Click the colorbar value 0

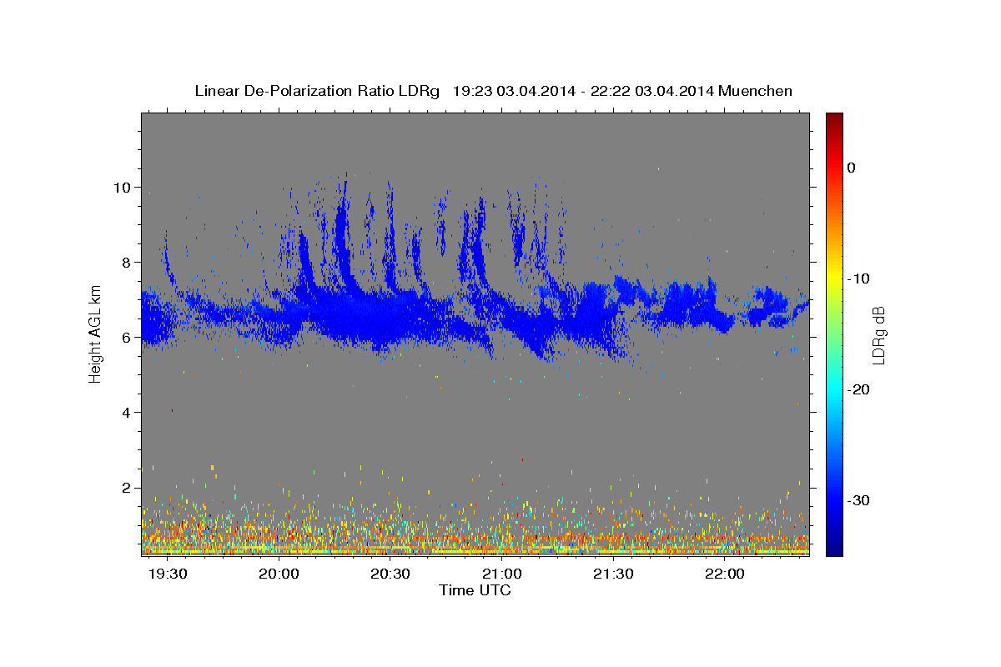point(852,168)
